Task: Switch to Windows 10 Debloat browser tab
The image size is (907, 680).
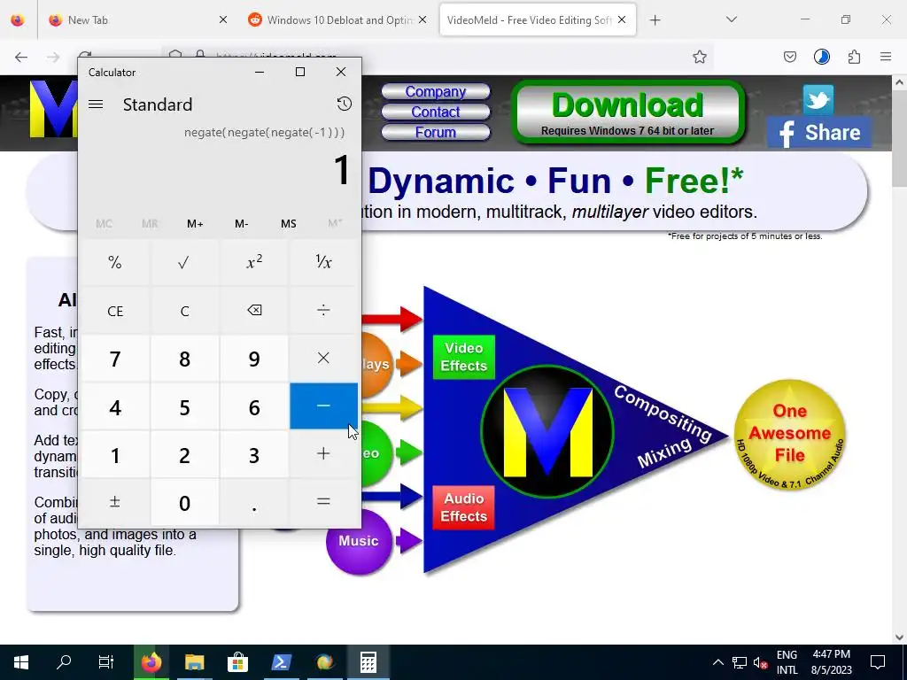Action: (x=337, y=19)
